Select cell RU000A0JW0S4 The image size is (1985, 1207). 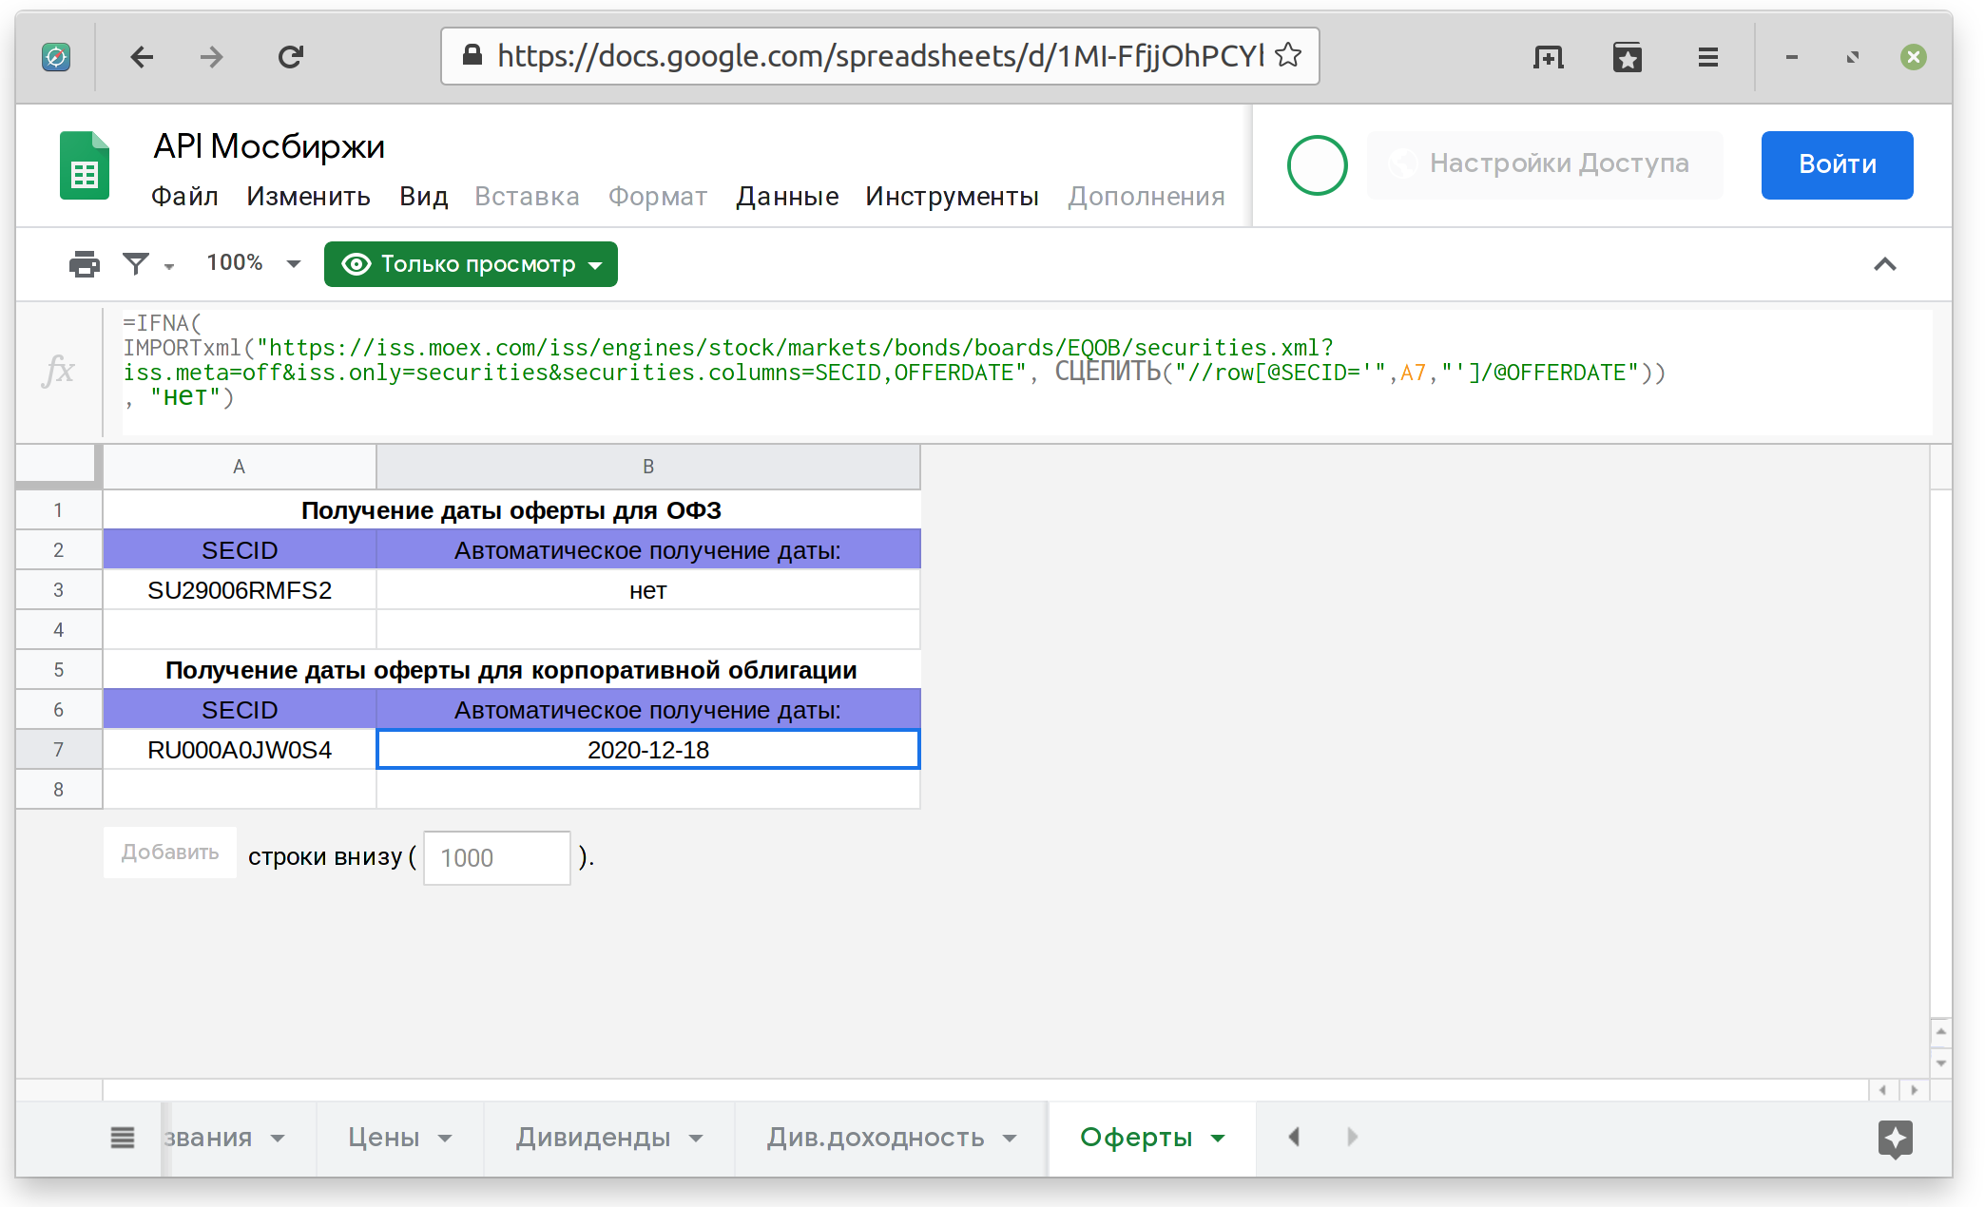(240, 750)
